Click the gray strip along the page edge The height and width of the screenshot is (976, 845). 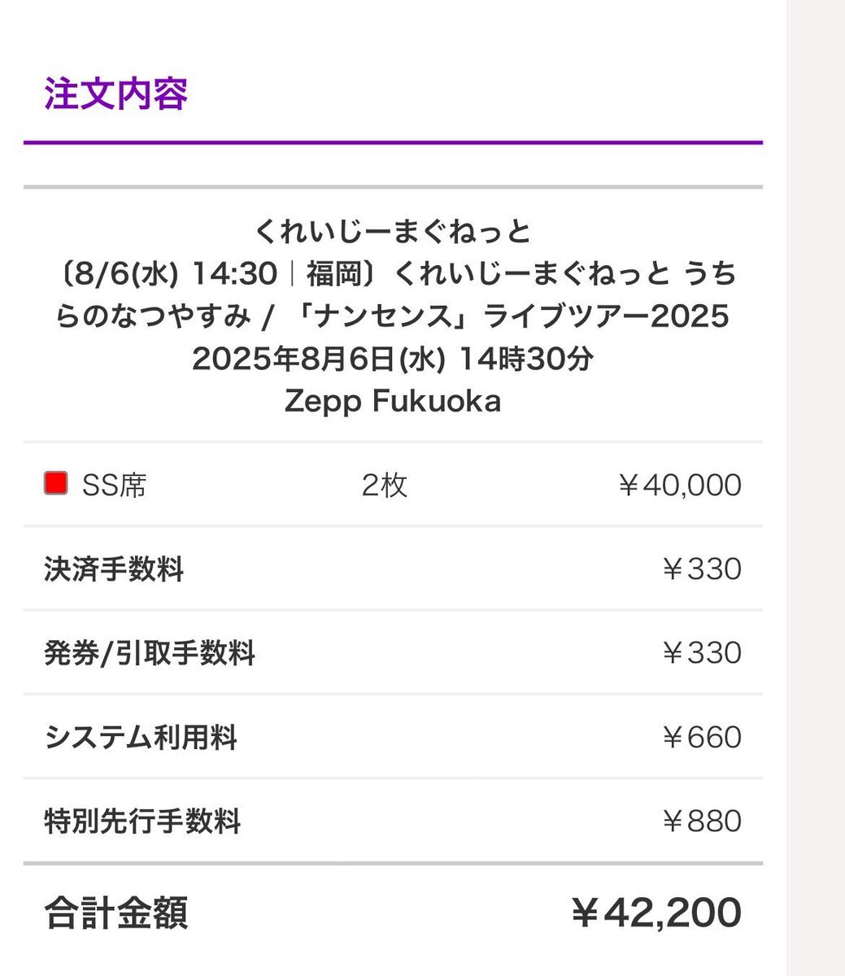pyautogui.click(x=816, y=488)
